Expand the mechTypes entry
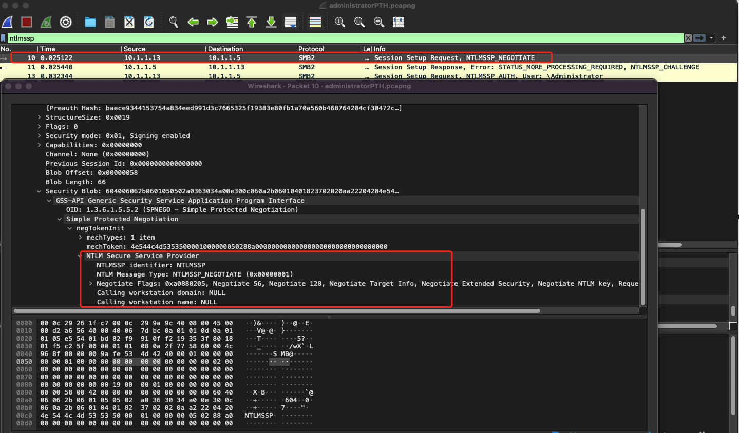 (x=80, y=238)
